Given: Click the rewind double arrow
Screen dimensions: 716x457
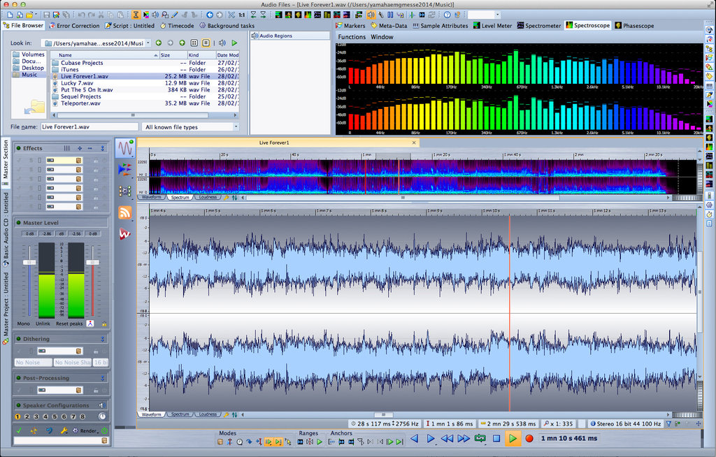Looking at the screenshot, I should coord(447,438).
